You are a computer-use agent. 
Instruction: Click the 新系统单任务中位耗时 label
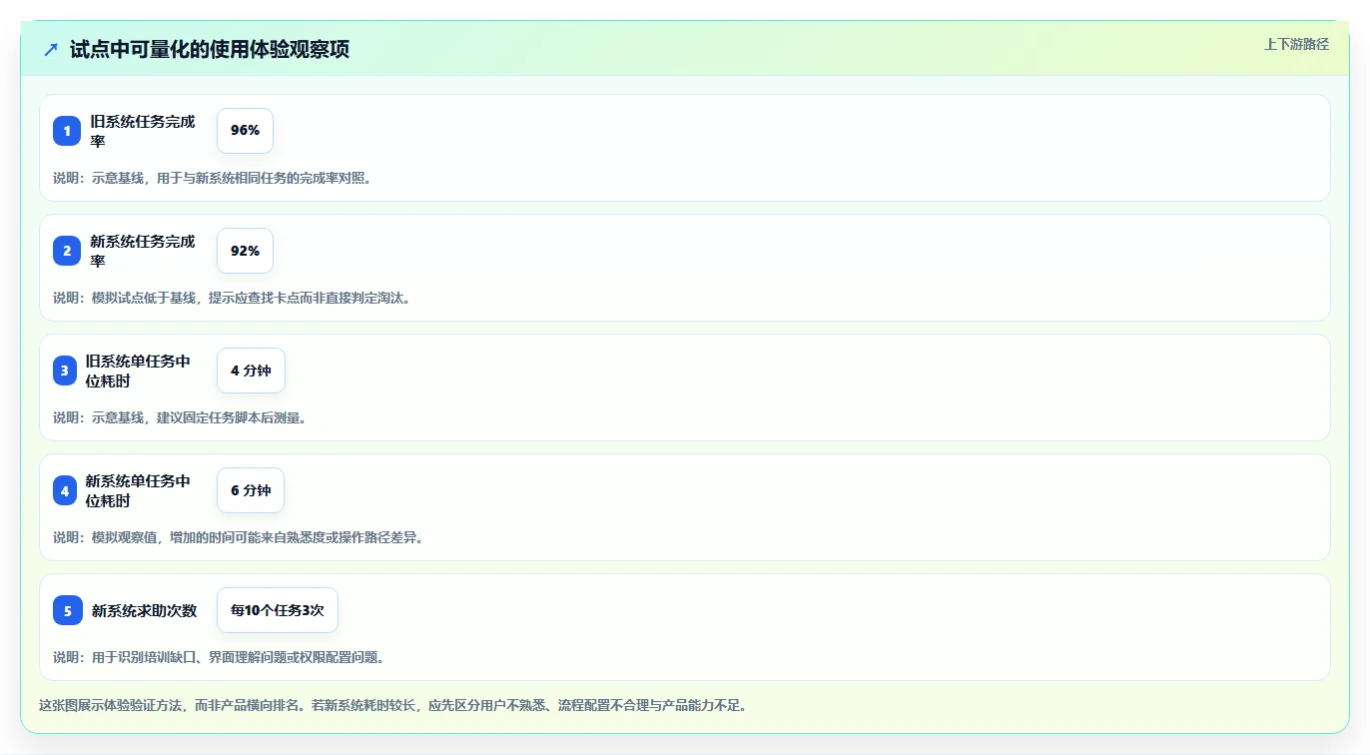tap(138, 490)
